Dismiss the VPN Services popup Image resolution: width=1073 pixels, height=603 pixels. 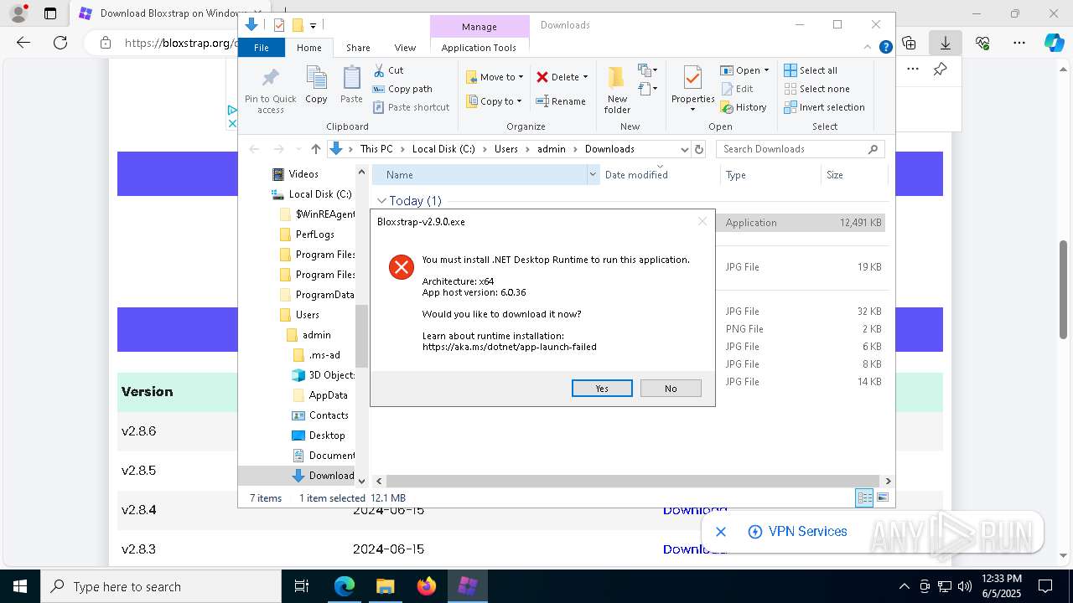click(720, 532)
